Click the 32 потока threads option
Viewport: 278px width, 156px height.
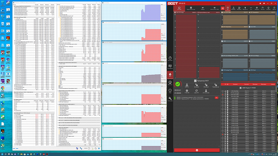[206, 91]
